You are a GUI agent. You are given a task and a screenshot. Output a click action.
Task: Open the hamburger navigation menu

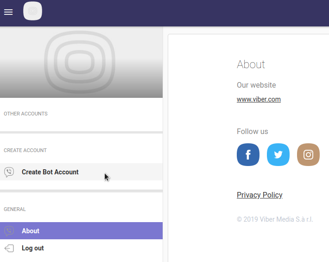(8, 12)
